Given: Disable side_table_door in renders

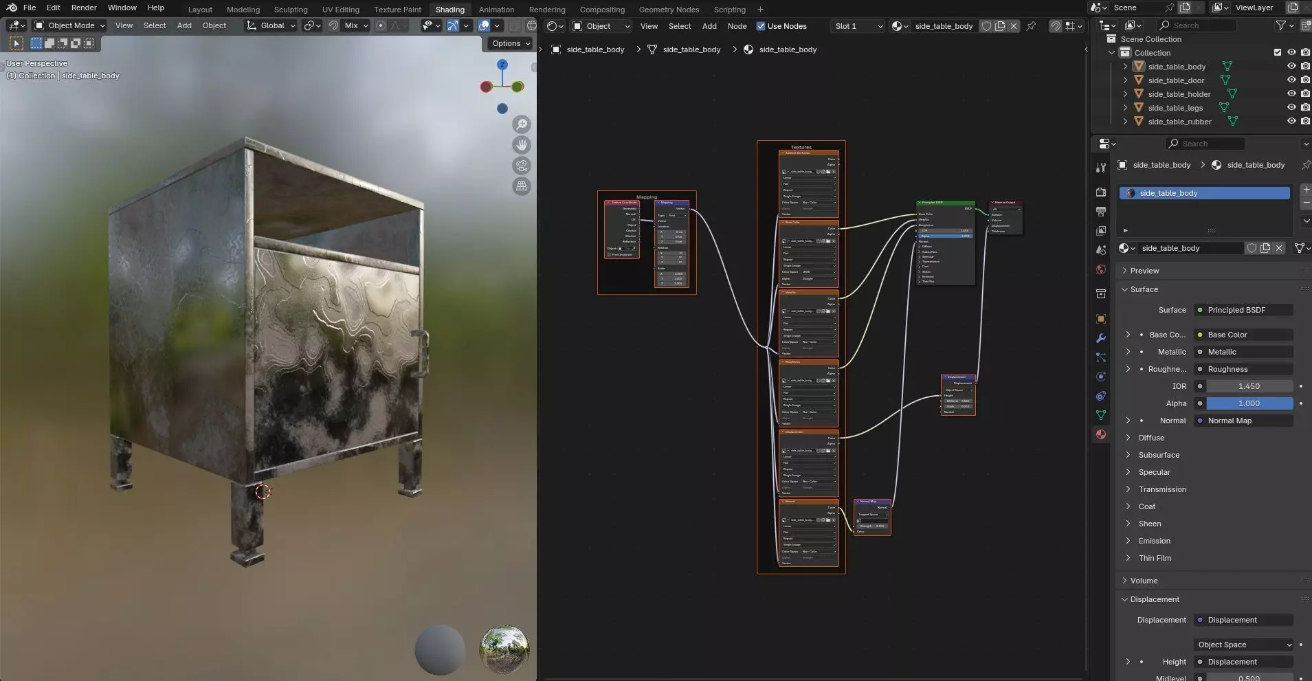Looking at the screenshot, I should click(x=1305, y=80).
